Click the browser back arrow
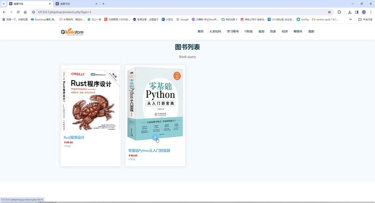This screenshot has height=203, width=375. pyautogui.click(x=4, y=12)
